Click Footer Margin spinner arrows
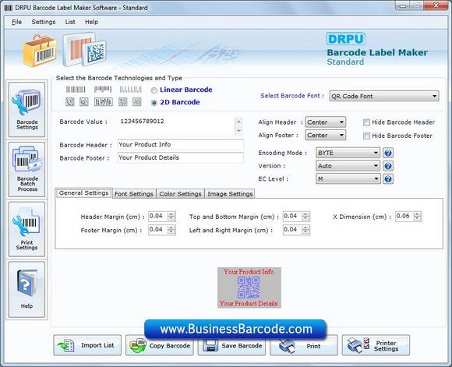This screenshot has height=367, width=452. tap(171, 230)
